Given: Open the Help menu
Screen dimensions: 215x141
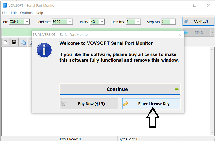Looking at the screenshot, I should [39, 13].
